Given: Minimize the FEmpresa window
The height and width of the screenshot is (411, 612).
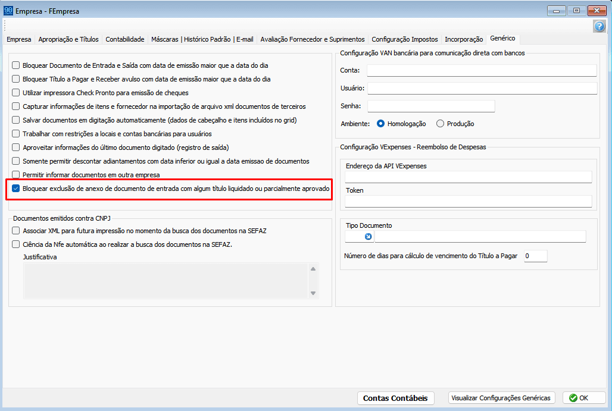Looking at the screenshot, I should pos(556,11).
